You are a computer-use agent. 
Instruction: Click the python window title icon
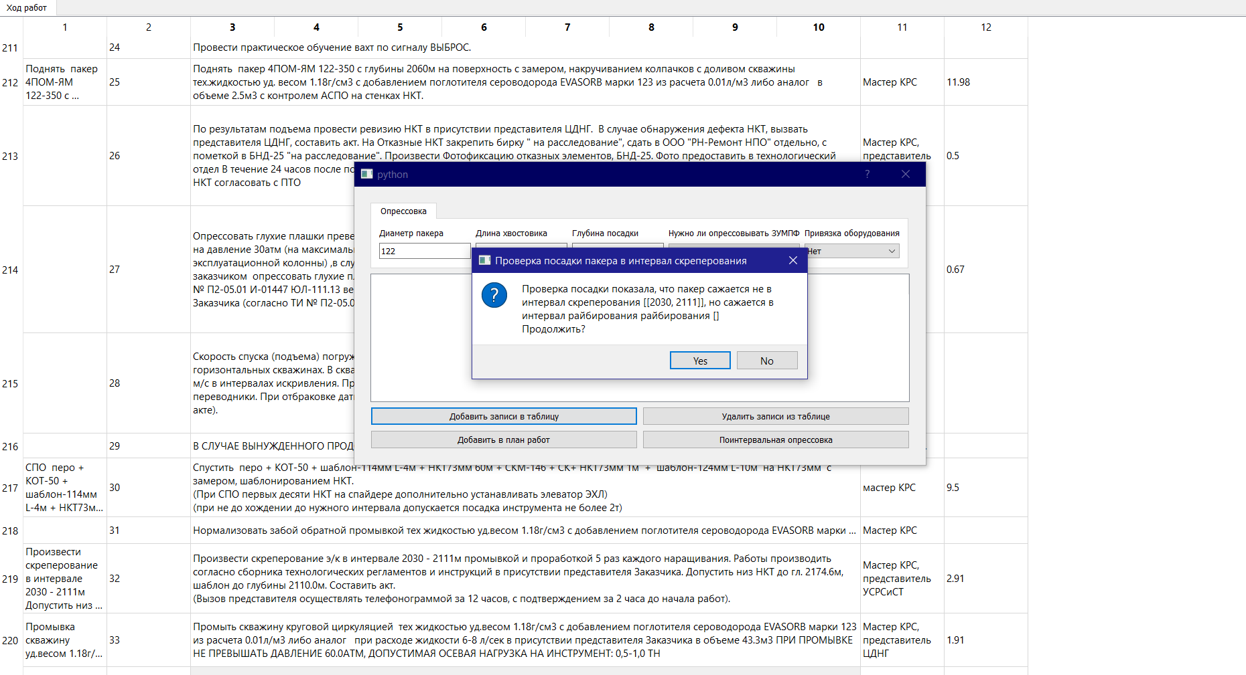(x=366, y=174)
